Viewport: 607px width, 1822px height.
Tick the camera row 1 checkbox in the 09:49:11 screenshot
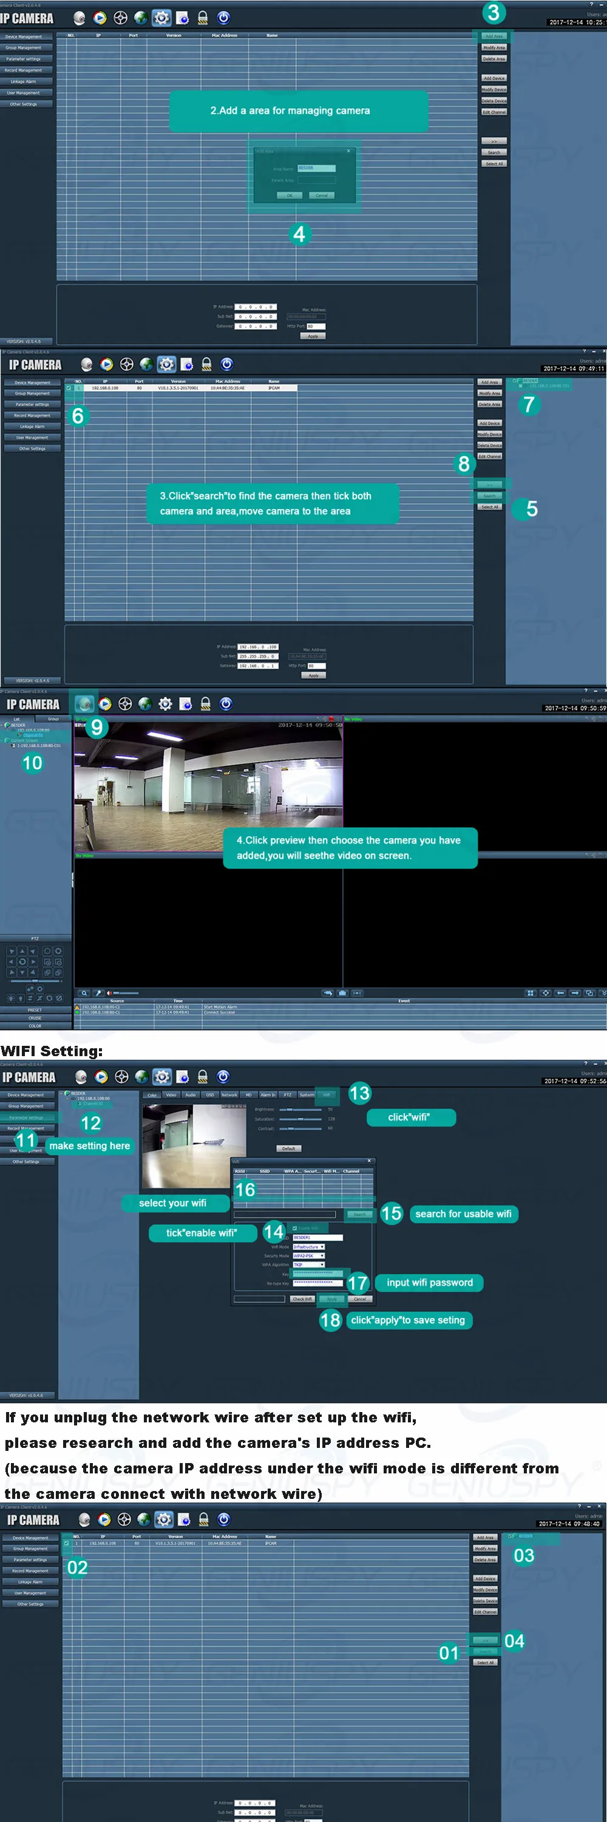point(69,387)
